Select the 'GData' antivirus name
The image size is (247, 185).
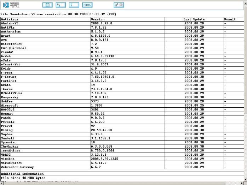click(6, 85)
